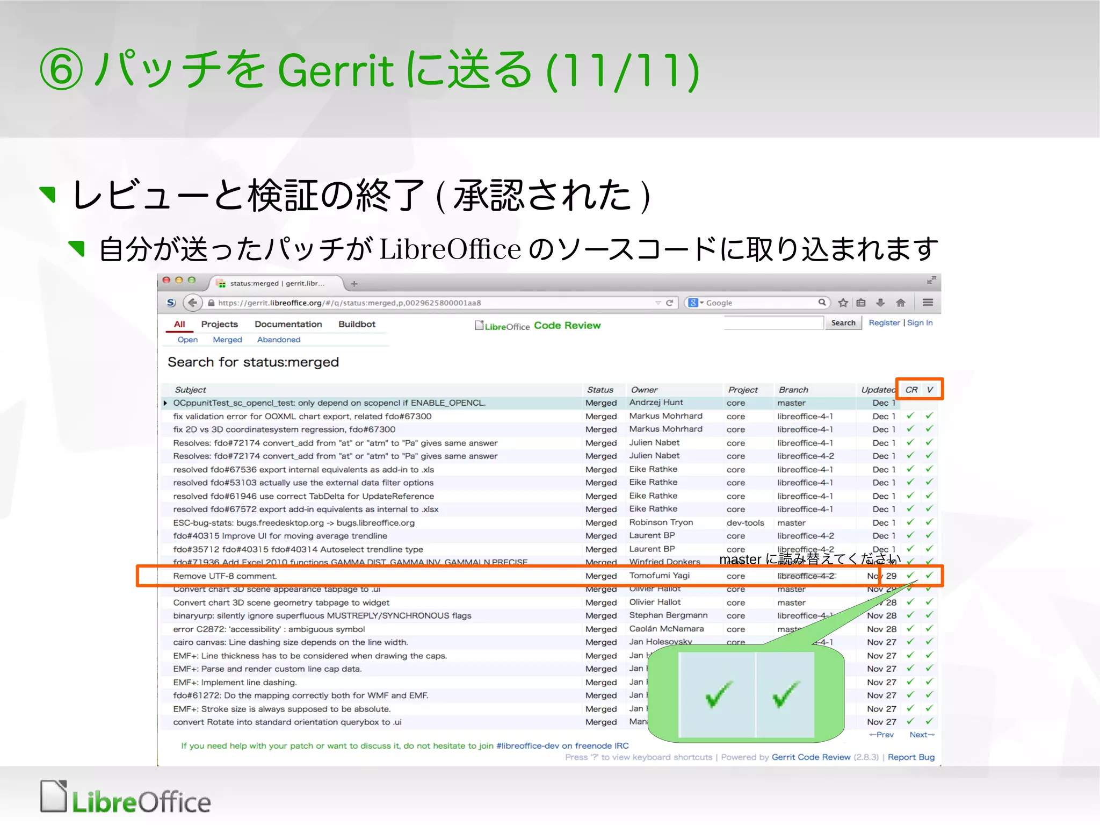Click owner 'Stephan Bergmann'
The height and width of the screenshot is (825, 1100).
point(668,615)
